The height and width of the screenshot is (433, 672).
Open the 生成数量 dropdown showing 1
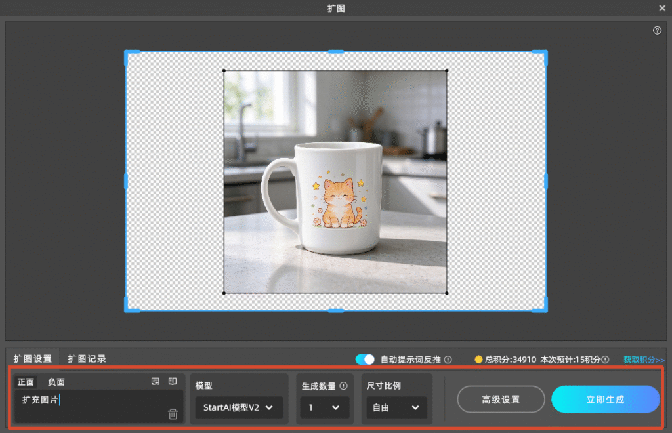324,407
